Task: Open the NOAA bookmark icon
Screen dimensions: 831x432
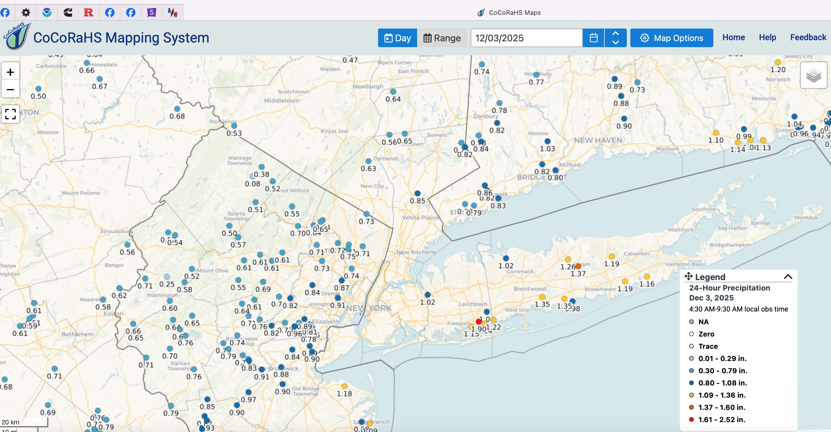Action: 47,13
